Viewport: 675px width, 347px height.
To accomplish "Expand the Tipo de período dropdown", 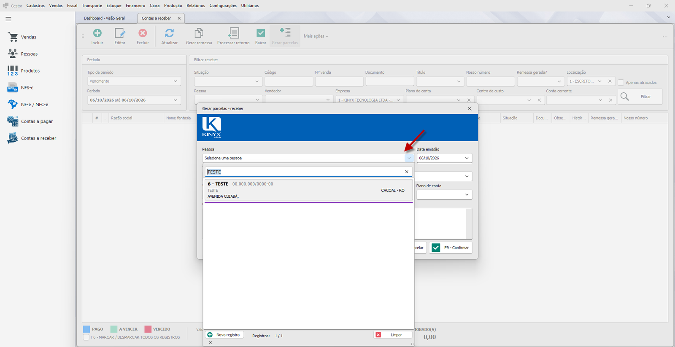I will pyautogui.click(x=175, y=81).
